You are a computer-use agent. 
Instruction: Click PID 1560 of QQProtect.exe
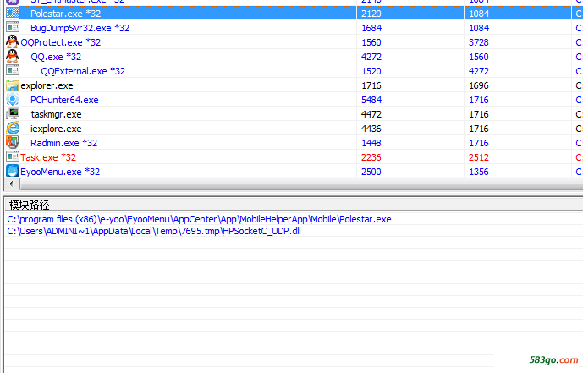(371, 42)
